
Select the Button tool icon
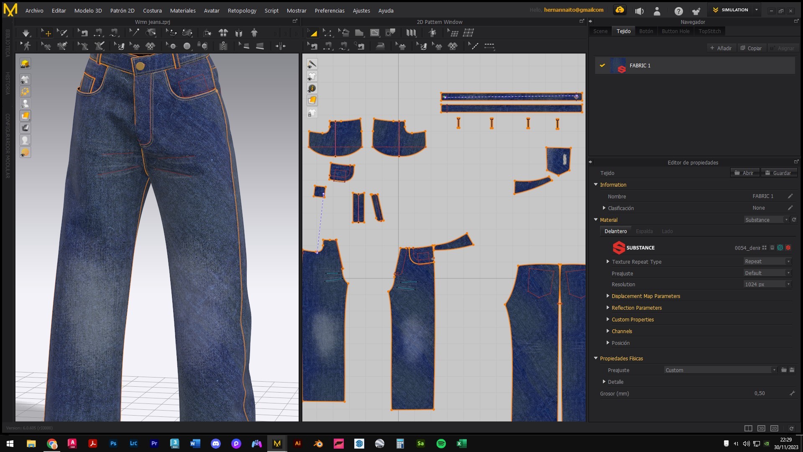(x=187, y=46)
